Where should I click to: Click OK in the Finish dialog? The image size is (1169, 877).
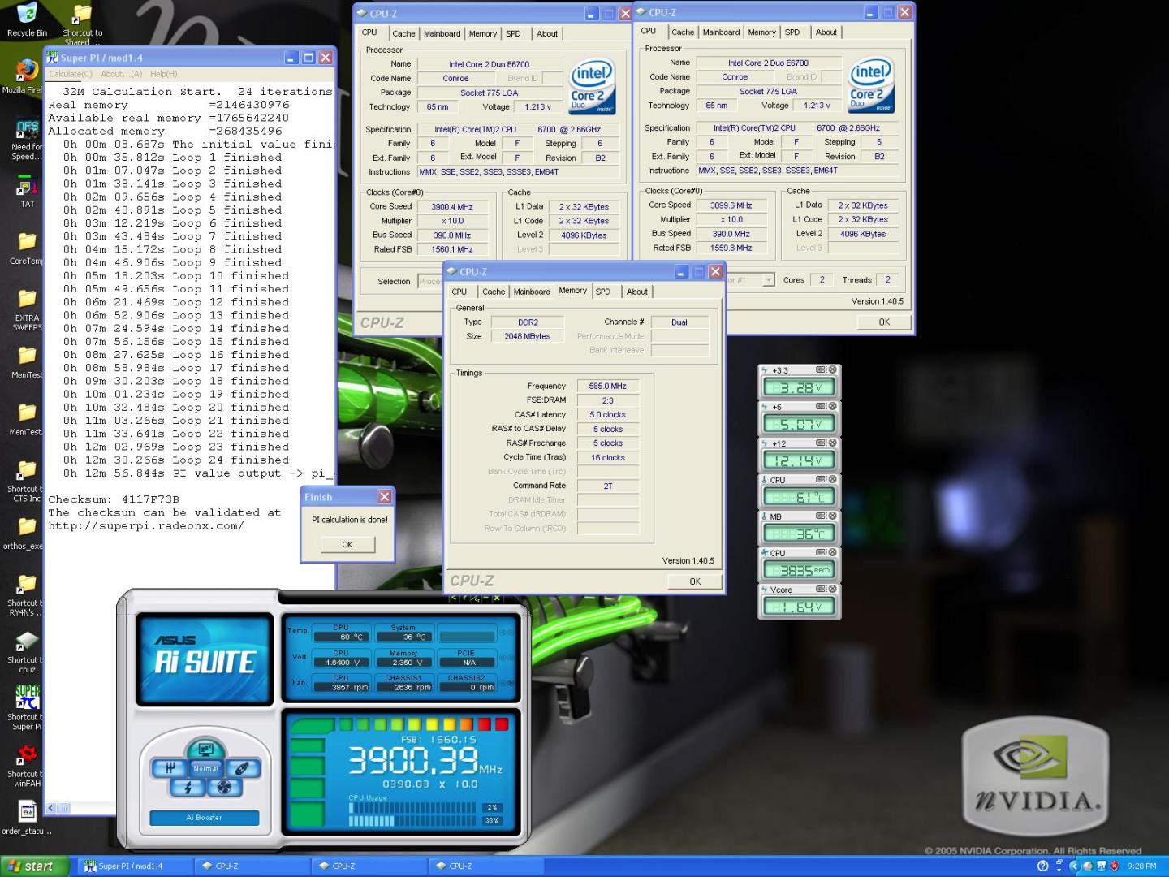(x=347, y=544)
